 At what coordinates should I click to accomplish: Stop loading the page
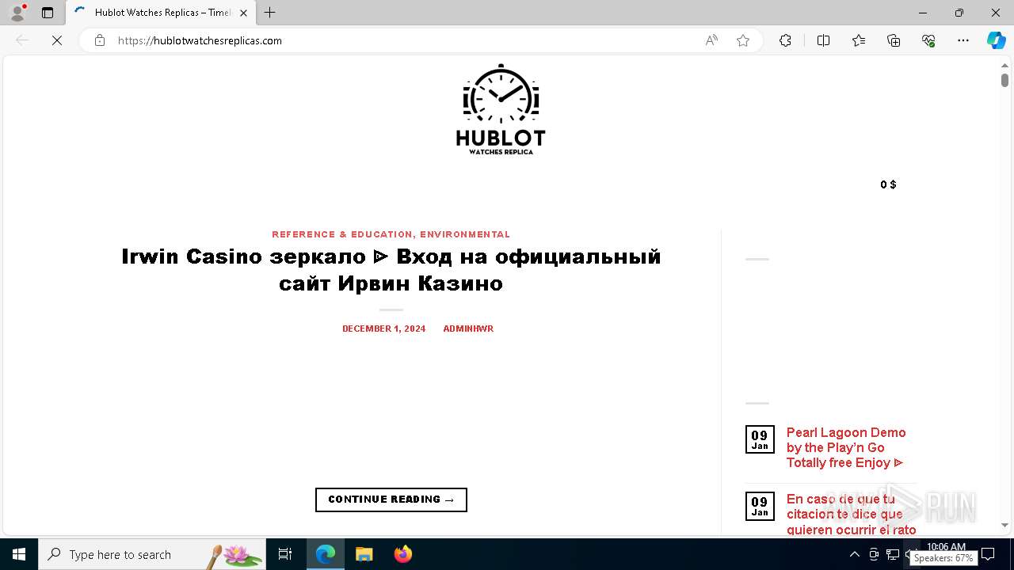coord(57,40)
